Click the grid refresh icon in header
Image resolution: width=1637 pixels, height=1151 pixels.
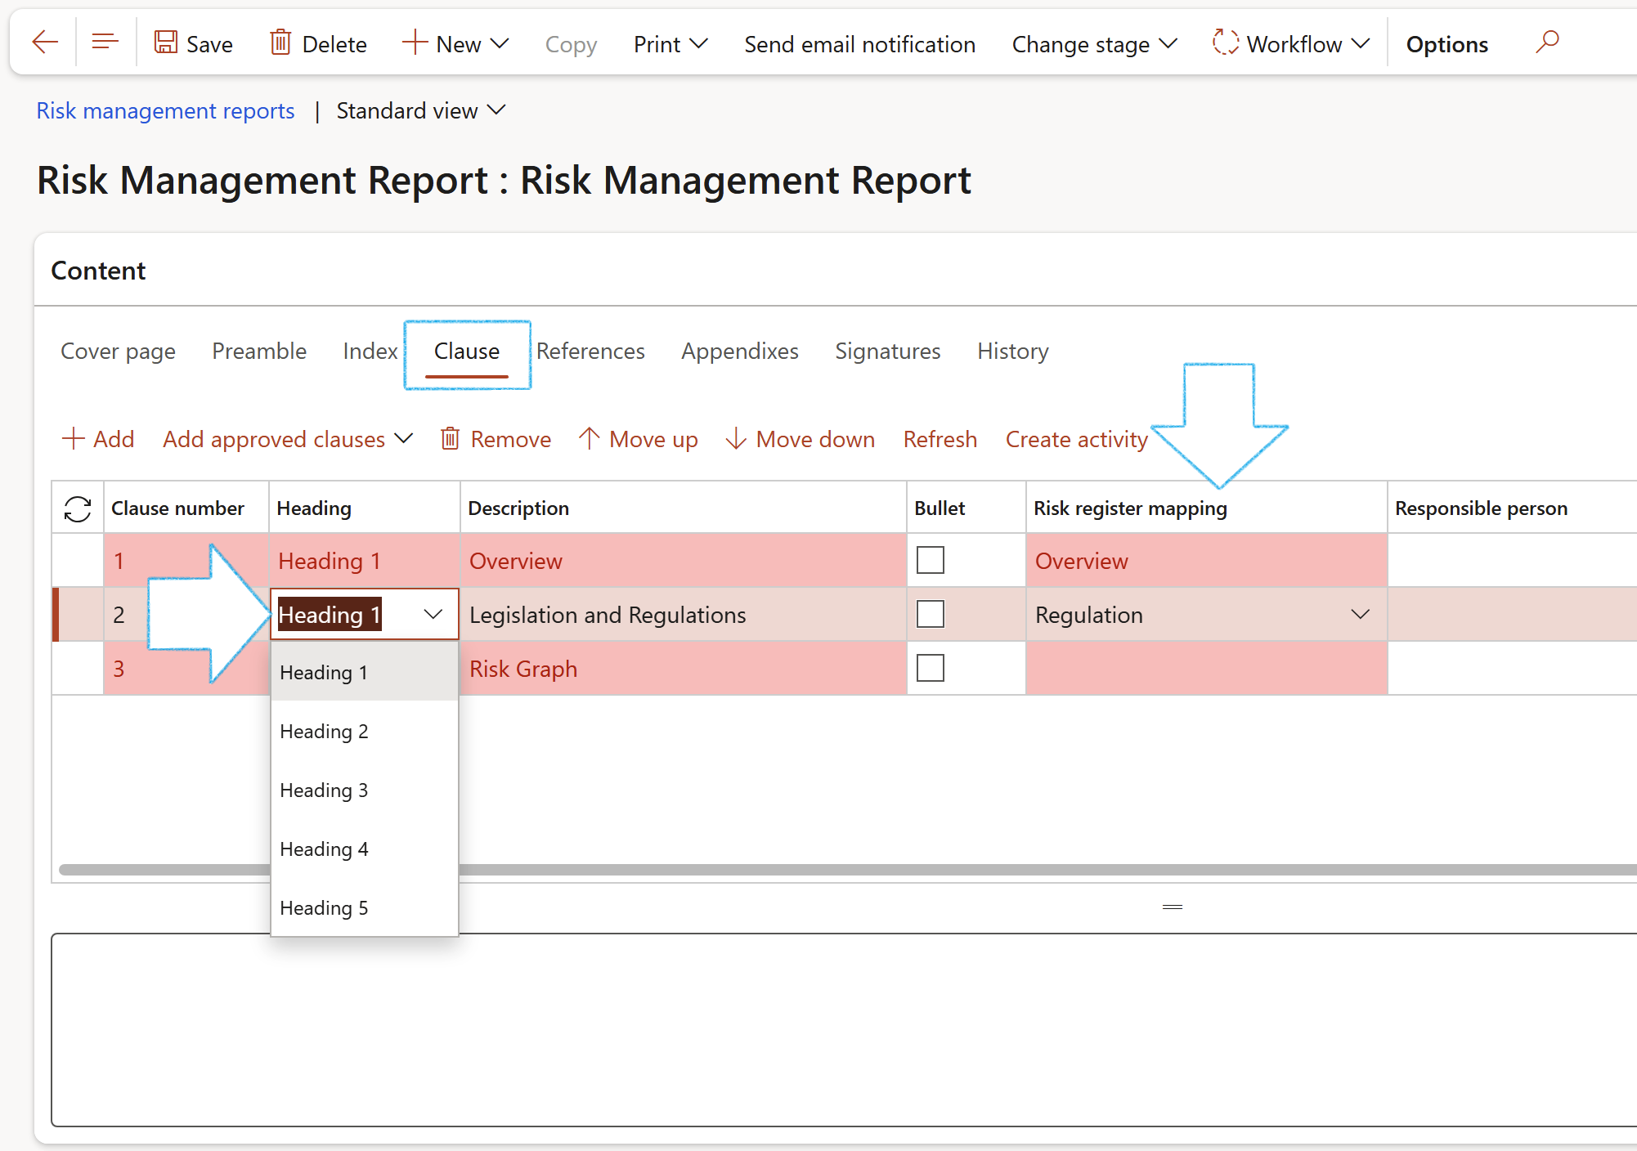[x=78, y=508]
